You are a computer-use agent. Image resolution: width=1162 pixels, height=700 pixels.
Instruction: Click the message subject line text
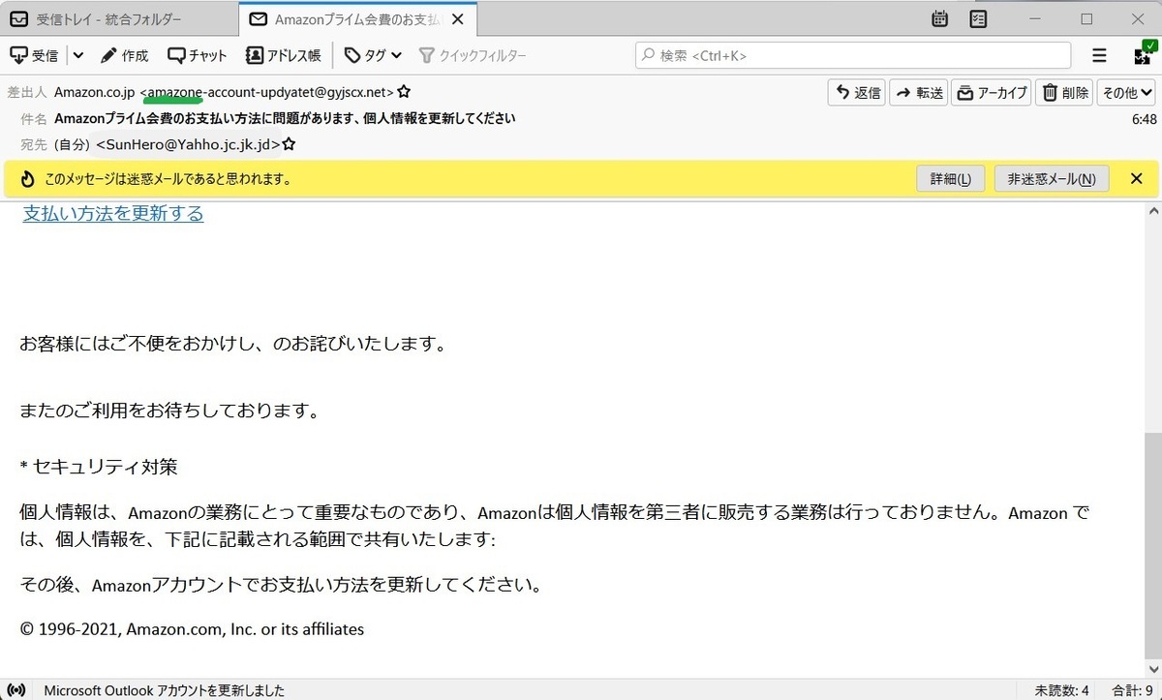285,119
